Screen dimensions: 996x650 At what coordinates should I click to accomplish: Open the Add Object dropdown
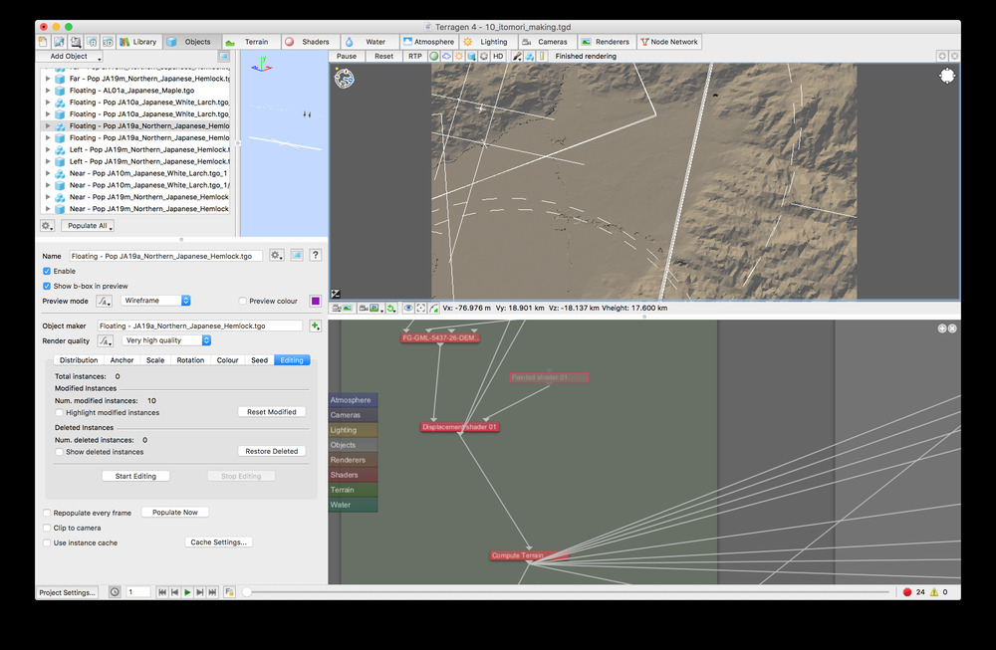70,56
